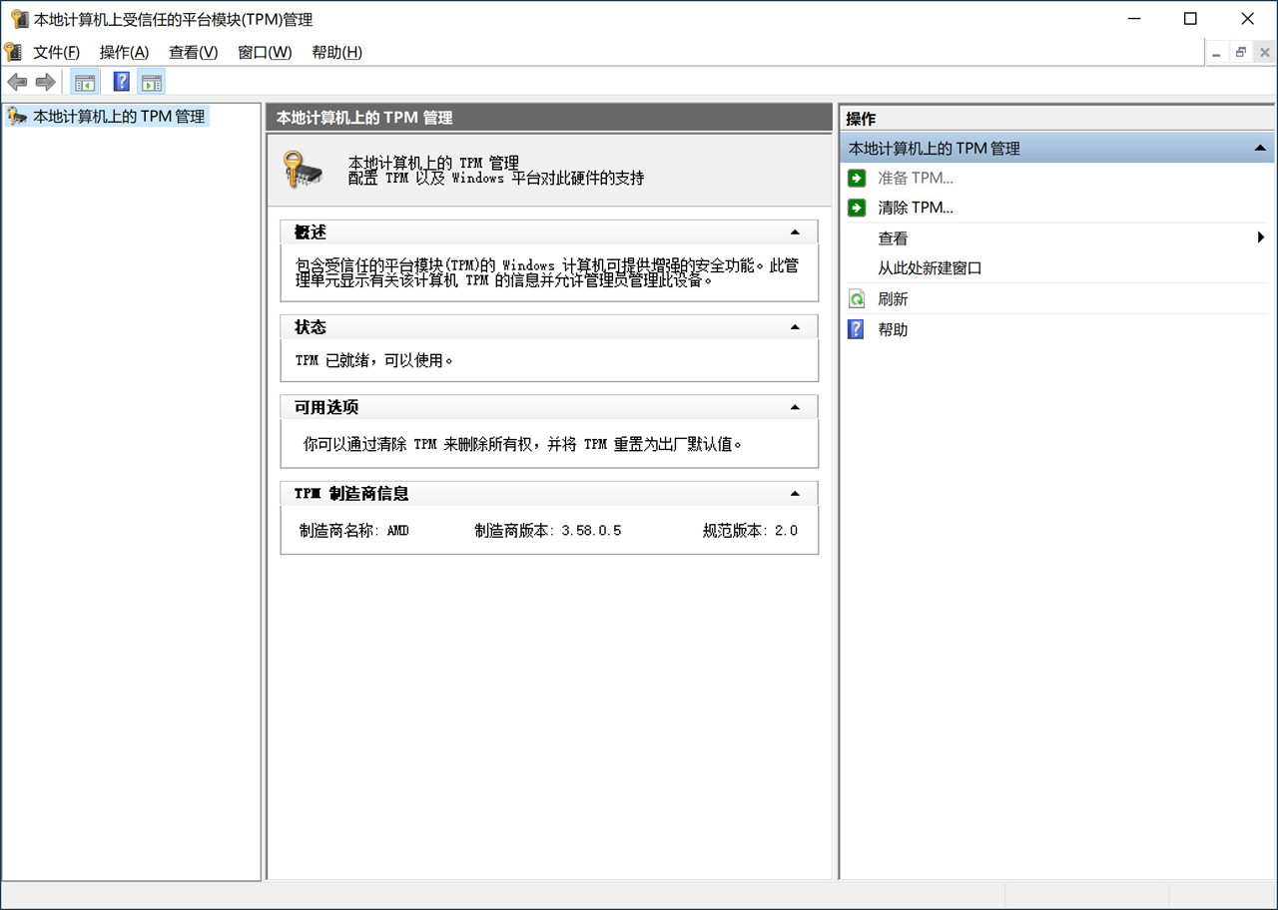
Task: Click the blue Help question mark toolbar icon
Action: (x=121, y=81)
